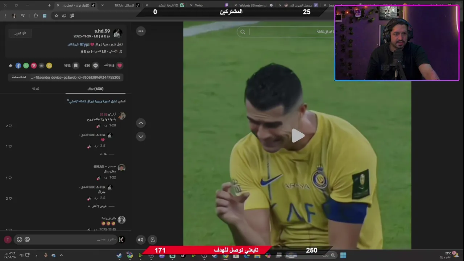Open more share options arrow

coord(11,66)
